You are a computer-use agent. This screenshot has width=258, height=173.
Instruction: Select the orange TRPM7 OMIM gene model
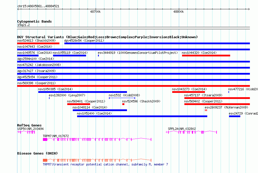point(97,160)
